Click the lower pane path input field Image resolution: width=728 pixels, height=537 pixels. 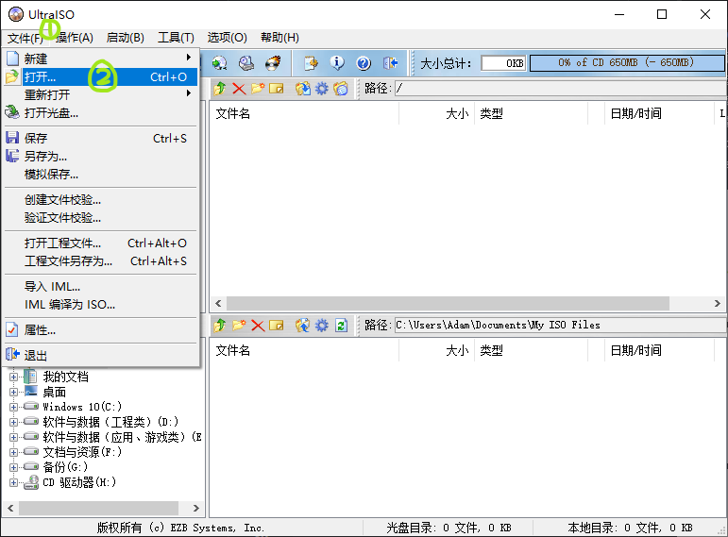(557, 326)
